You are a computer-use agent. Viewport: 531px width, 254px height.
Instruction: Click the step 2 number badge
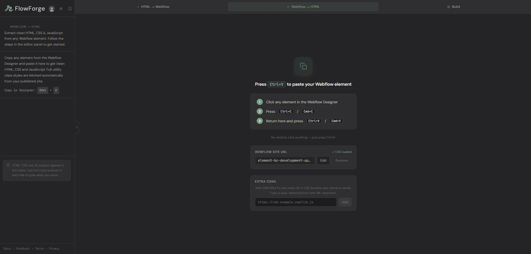pos(260,111)
